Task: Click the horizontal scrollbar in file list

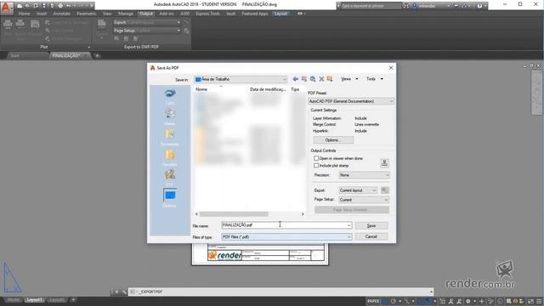Action: pyautogui.click(x=234, y=214)
